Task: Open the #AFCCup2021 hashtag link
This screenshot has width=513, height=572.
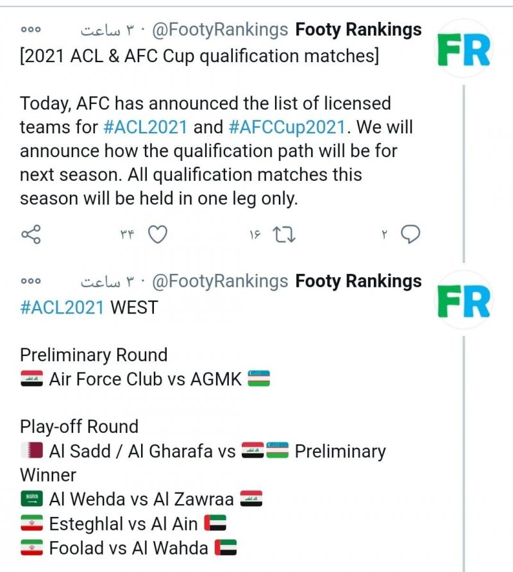Action: [x=287, y=127]
